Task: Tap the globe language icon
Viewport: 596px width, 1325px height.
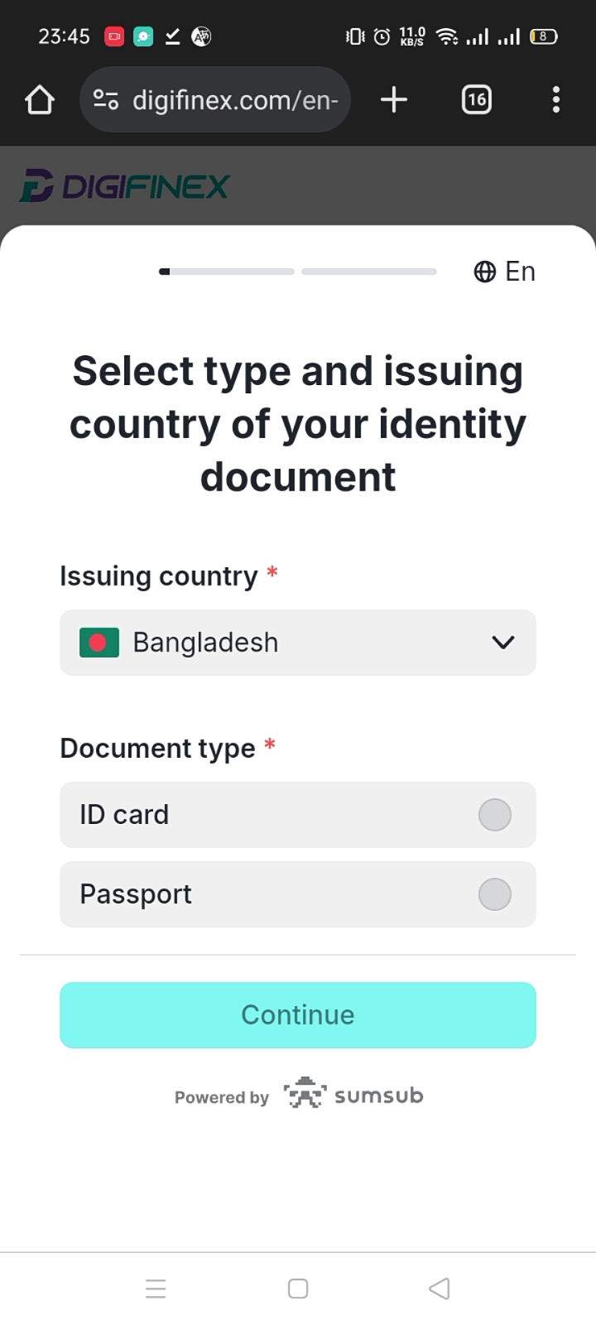Action: pyautogui.click(x=484, y=272)
